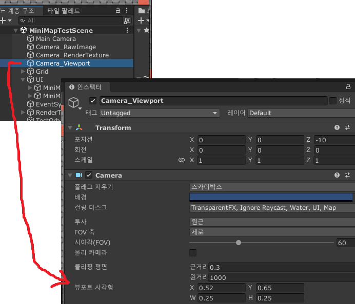Open the 인스펙터 tab
Image resolution: width=355 pixels, height=304 pixels.
tap(87, 87)
